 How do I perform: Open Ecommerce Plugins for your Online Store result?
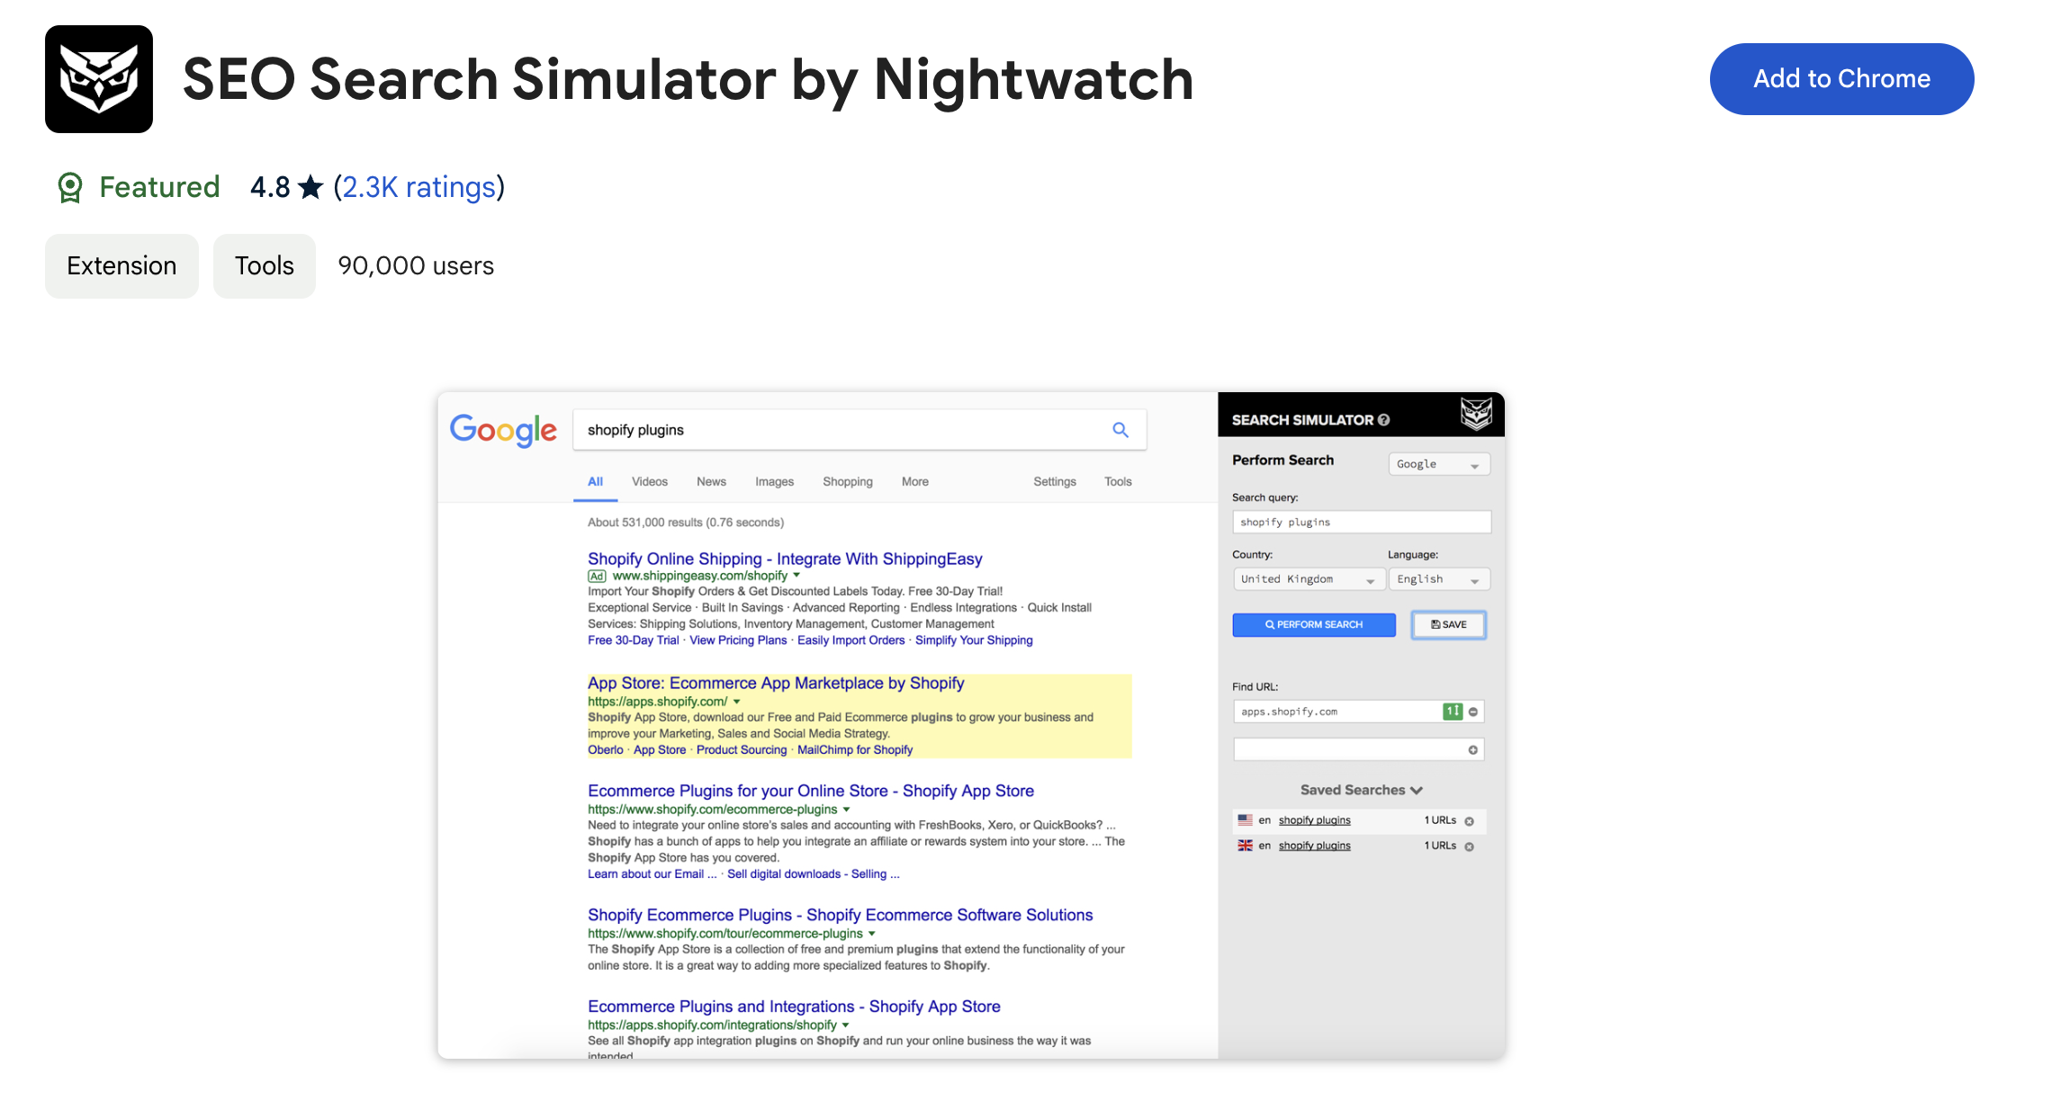point(811,792)
